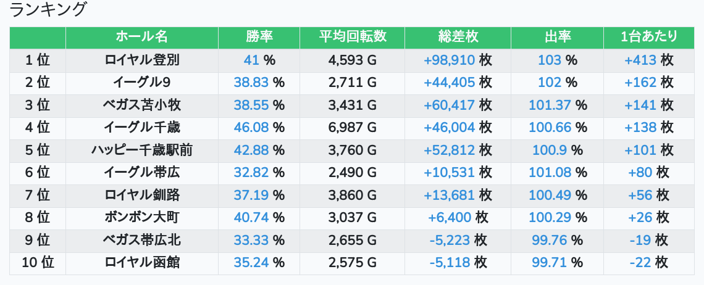Click the +98,910 total difference link
704x285 pixels.
(449, 60)
